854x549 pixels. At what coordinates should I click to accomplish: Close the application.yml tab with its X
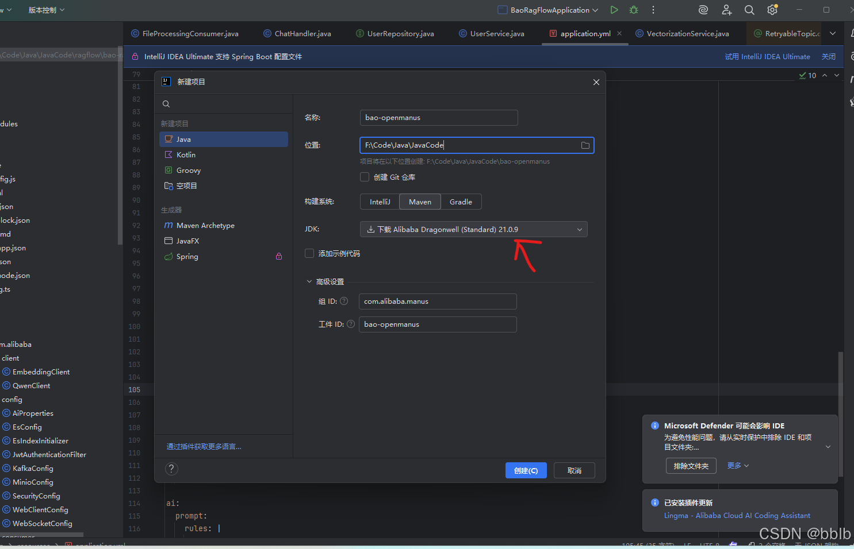[619, 33]
